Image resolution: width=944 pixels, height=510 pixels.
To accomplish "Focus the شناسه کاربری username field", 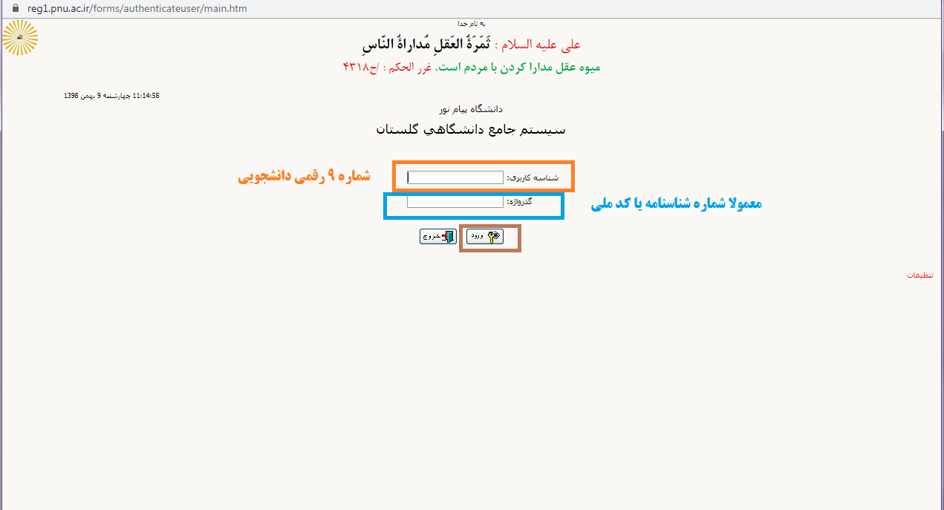I will 455,178.
